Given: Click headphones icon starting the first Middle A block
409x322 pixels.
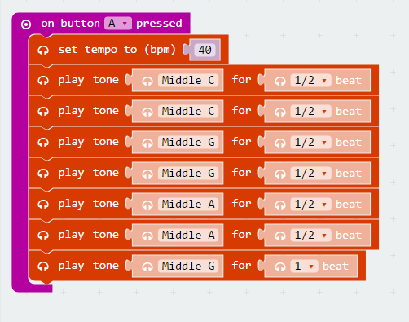Looking at the screenshot, I should 43,205.
